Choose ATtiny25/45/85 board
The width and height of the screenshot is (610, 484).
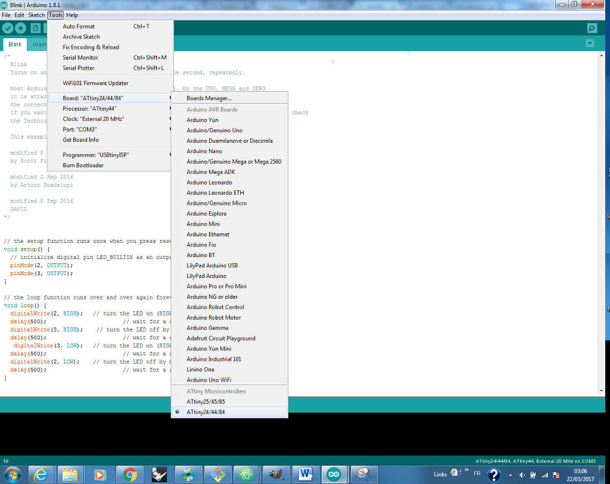coord(229,402)
